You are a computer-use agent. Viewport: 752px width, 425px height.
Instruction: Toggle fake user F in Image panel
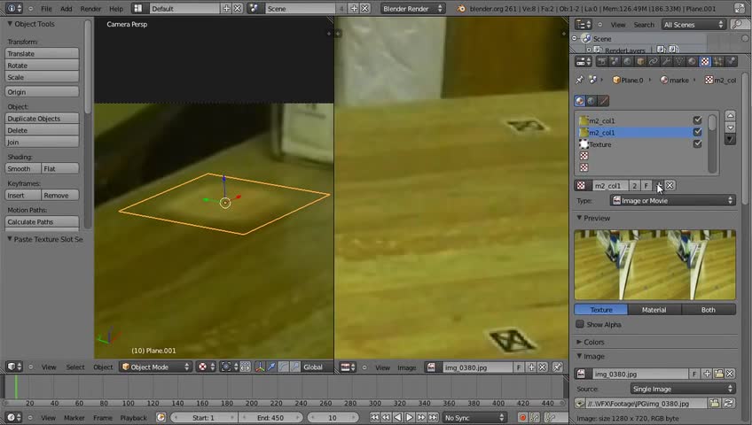[x=694, y=374]
